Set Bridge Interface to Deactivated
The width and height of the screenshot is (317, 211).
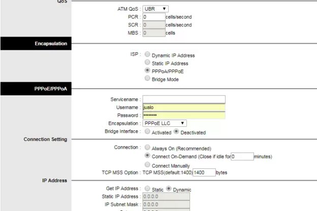pyautogui.click(x=176, y=131)
